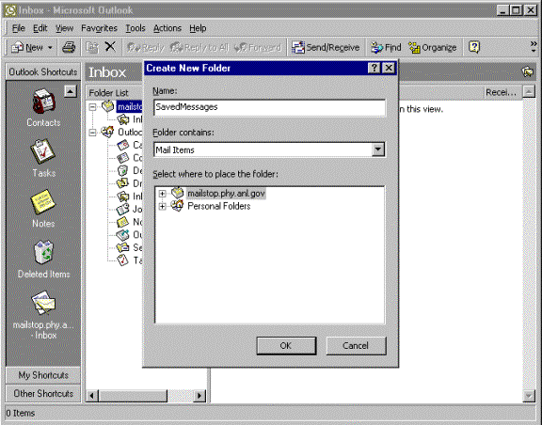Select Sent Items folder icon in Folder List
Image resolution: width=542 pixels, height=425 pixels.
pos(123,247)
